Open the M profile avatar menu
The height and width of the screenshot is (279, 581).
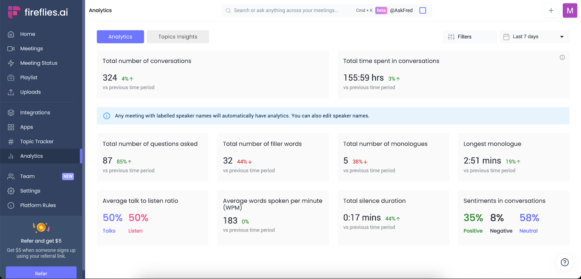point(570,11)
